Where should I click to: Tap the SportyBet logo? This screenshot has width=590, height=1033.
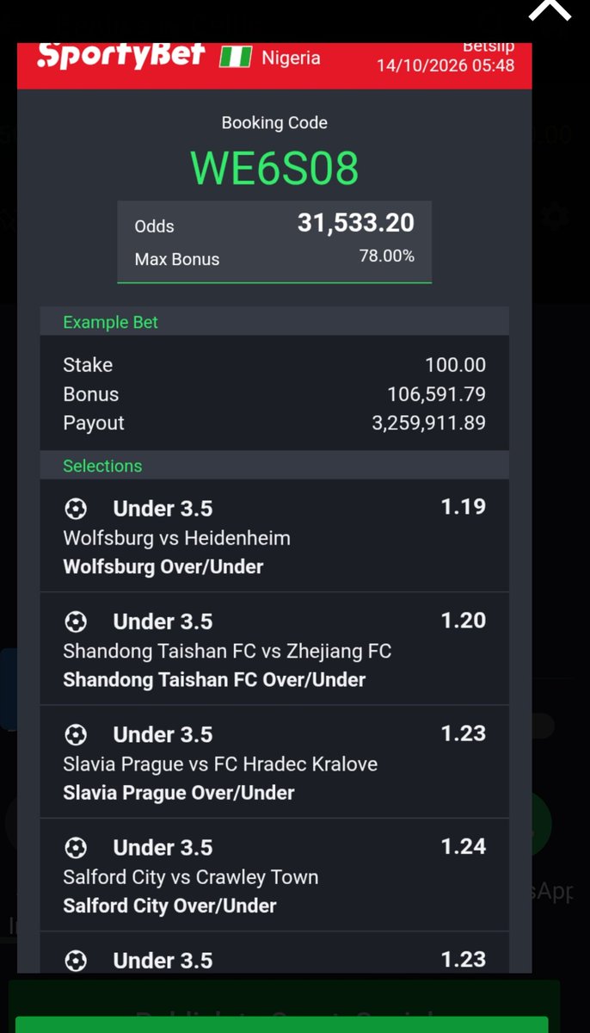(121, 55)
